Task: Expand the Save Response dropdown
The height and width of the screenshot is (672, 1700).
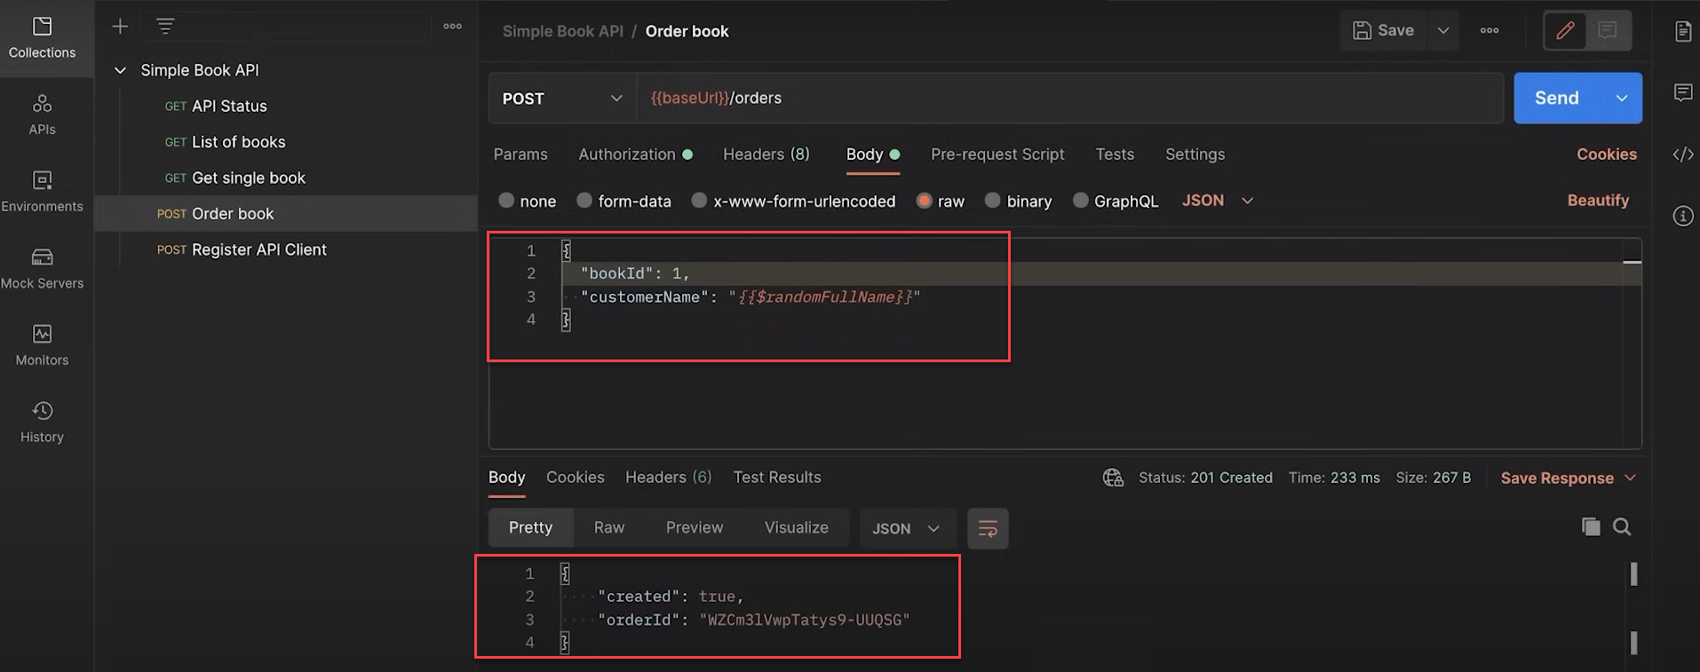Action: pyautogui.click(x=1631, y=478)
